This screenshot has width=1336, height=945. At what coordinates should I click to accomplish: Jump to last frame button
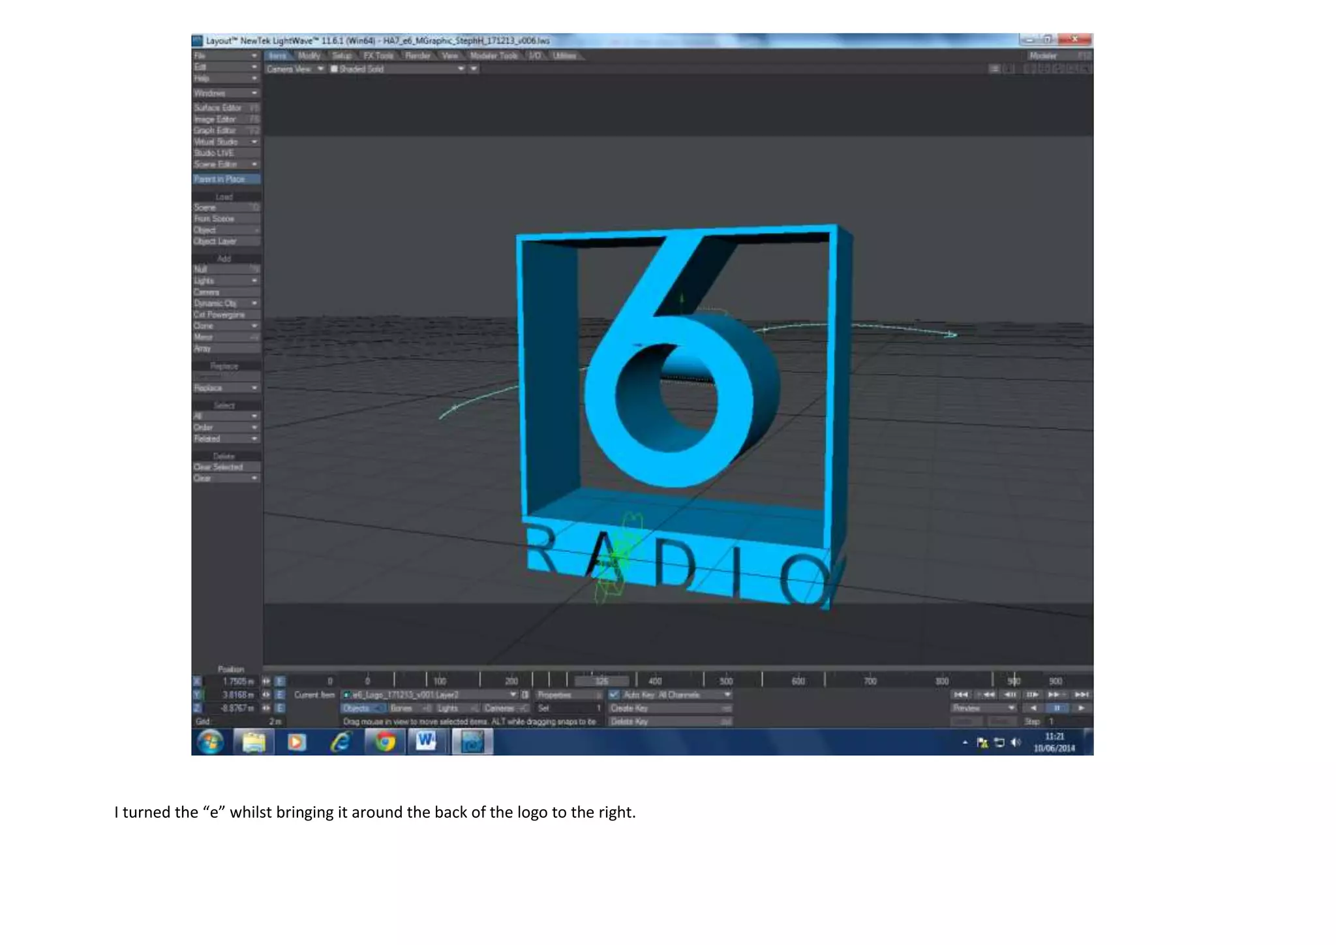click(x=1082, y=694)
